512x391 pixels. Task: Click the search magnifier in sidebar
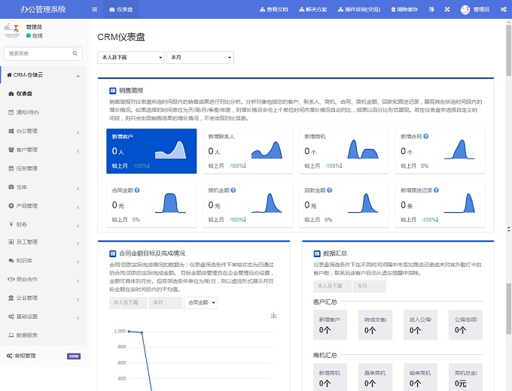[x=75, y=54]
